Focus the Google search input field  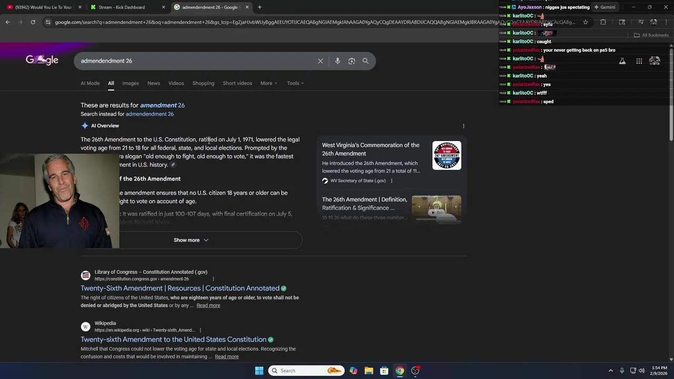coord(195,61)
